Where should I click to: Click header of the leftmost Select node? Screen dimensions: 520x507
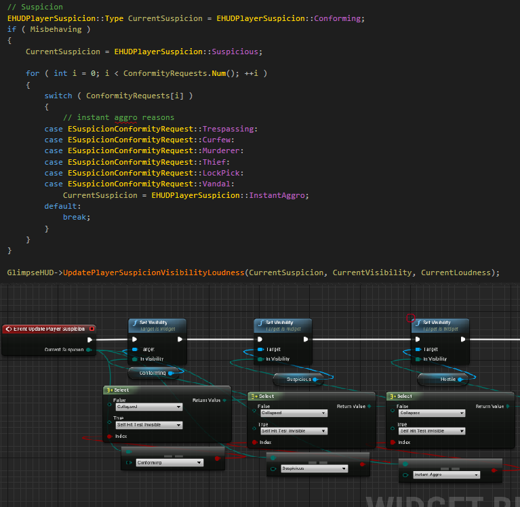point(167,390)
